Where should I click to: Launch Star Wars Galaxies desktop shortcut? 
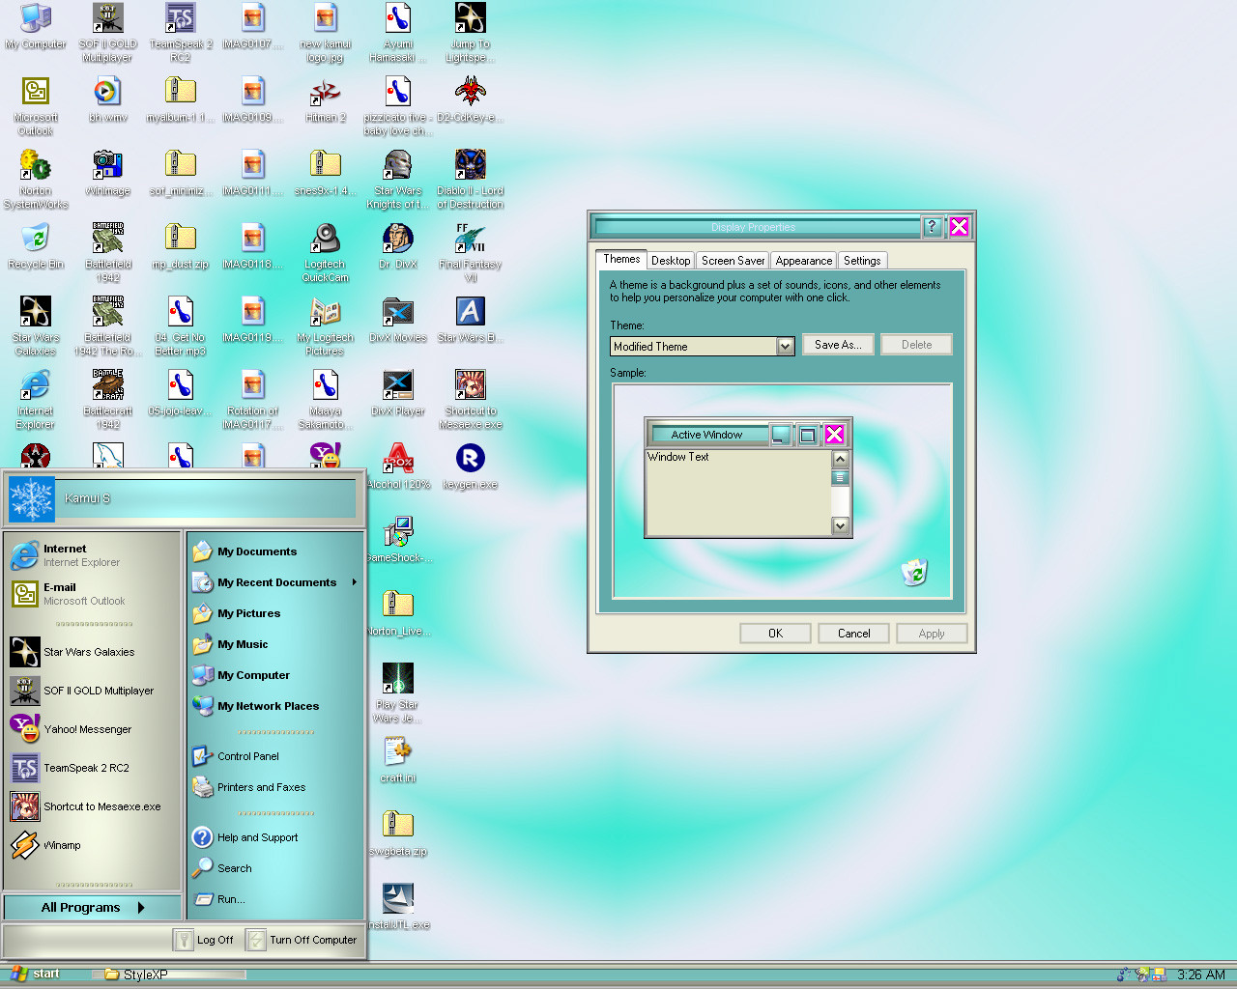(36, 326)
